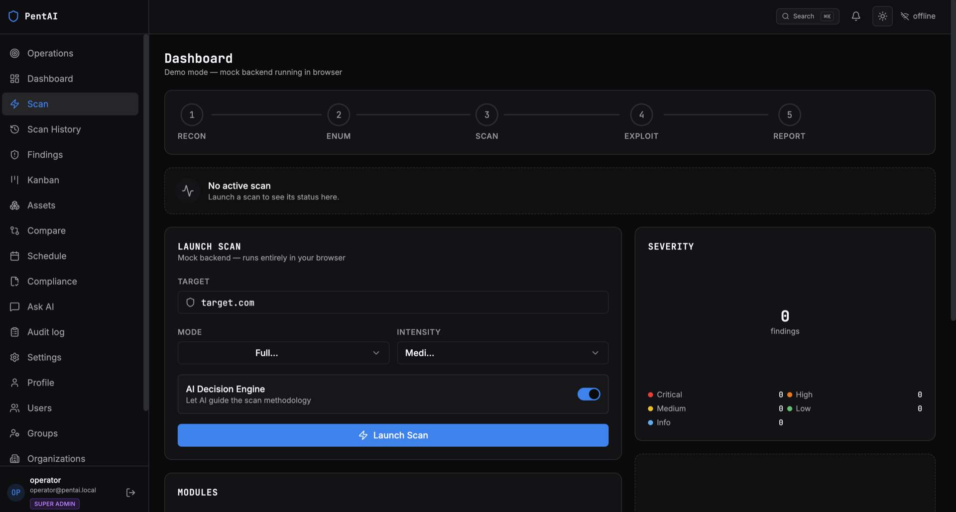The height and width of the screenshot is (512, 956).
Task: Click the Organizations building icon
Action: point(15,459)
